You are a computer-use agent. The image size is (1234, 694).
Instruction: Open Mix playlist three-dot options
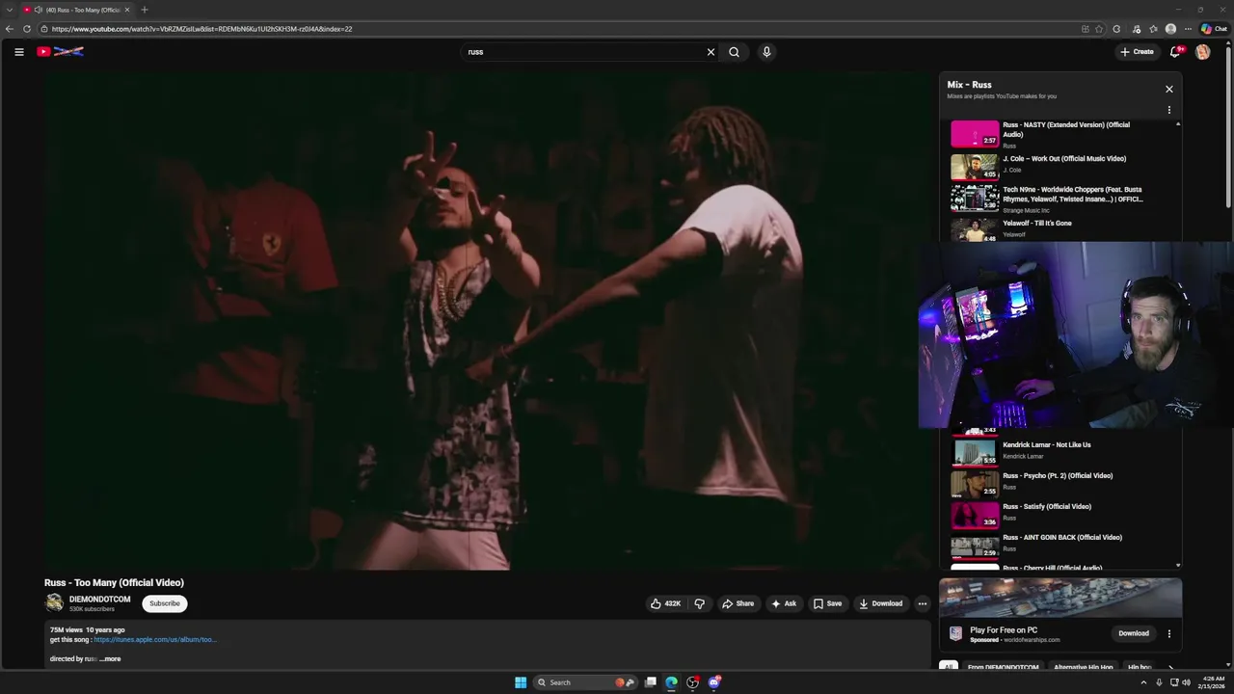1169,110
